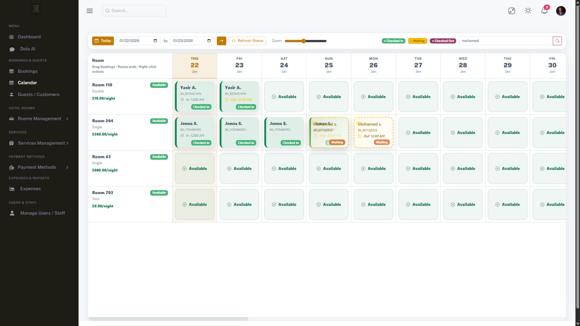Screen dimensions: 580x326
Task: Click the magnifier search button beside mohamed
Action: click(x=557, y=41)
